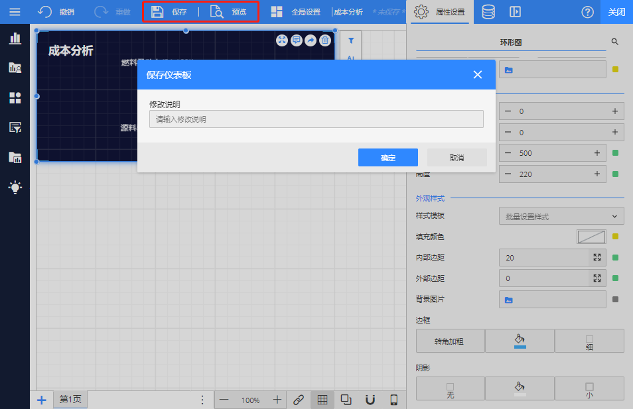This screenshot has width=633, height=409.
Task: Open the hamburger menu at top left
Action: (15, 12)
